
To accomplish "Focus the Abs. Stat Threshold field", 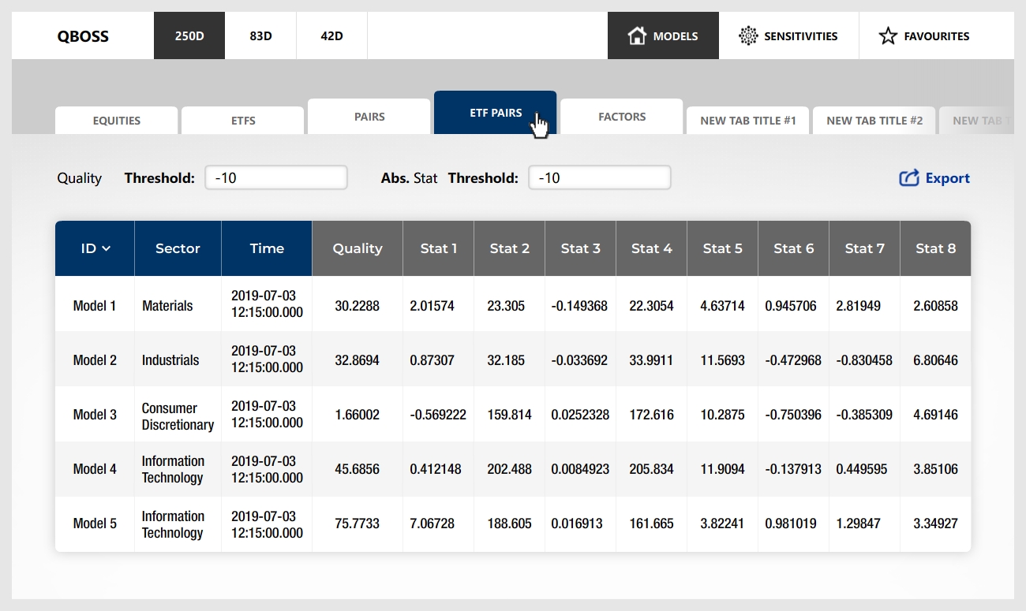I will 600,177.
